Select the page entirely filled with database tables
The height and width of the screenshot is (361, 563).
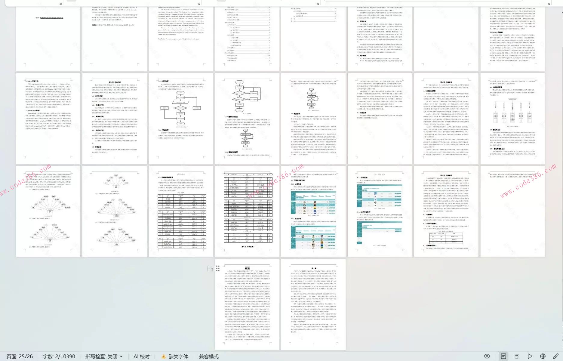point(247,211)
